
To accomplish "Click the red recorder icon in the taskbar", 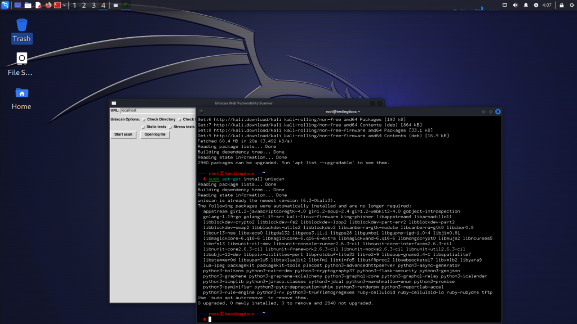I will click(x=57, y=6).
